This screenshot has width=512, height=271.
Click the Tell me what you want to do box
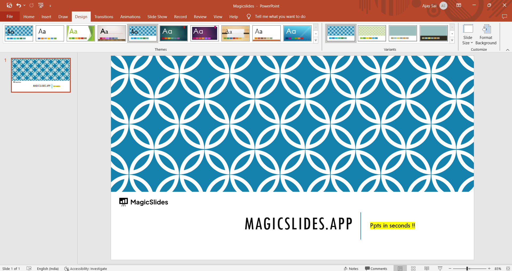coord(280,17)
